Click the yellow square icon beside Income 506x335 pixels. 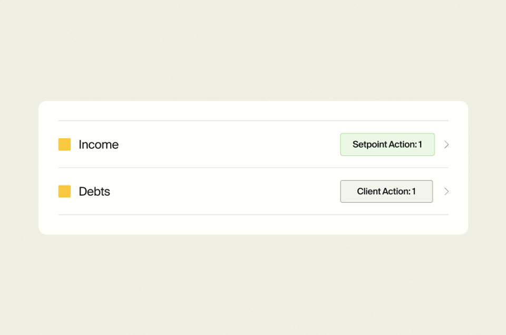(x=64, y=145)
